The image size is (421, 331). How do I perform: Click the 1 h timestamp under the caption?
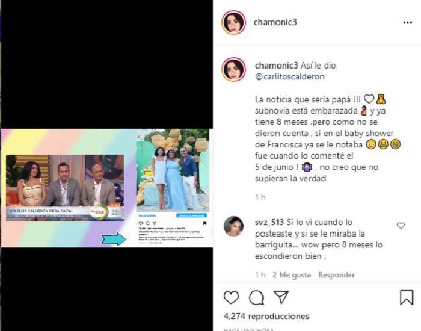(x=260, y=197)
